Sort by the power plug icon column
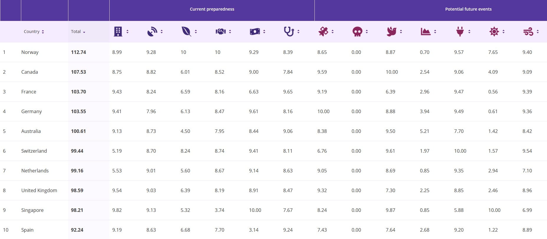 coord(469,32)
